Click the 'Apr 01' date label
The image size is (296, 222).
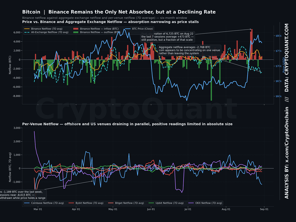click(76, 209)
